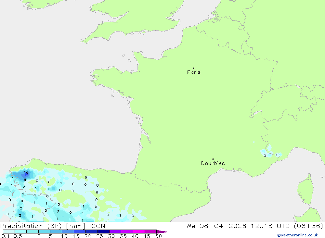Pick the 2–5 mm legend color swatch
Viewport: 325px width, 238px height.
[x=44, y=232]
